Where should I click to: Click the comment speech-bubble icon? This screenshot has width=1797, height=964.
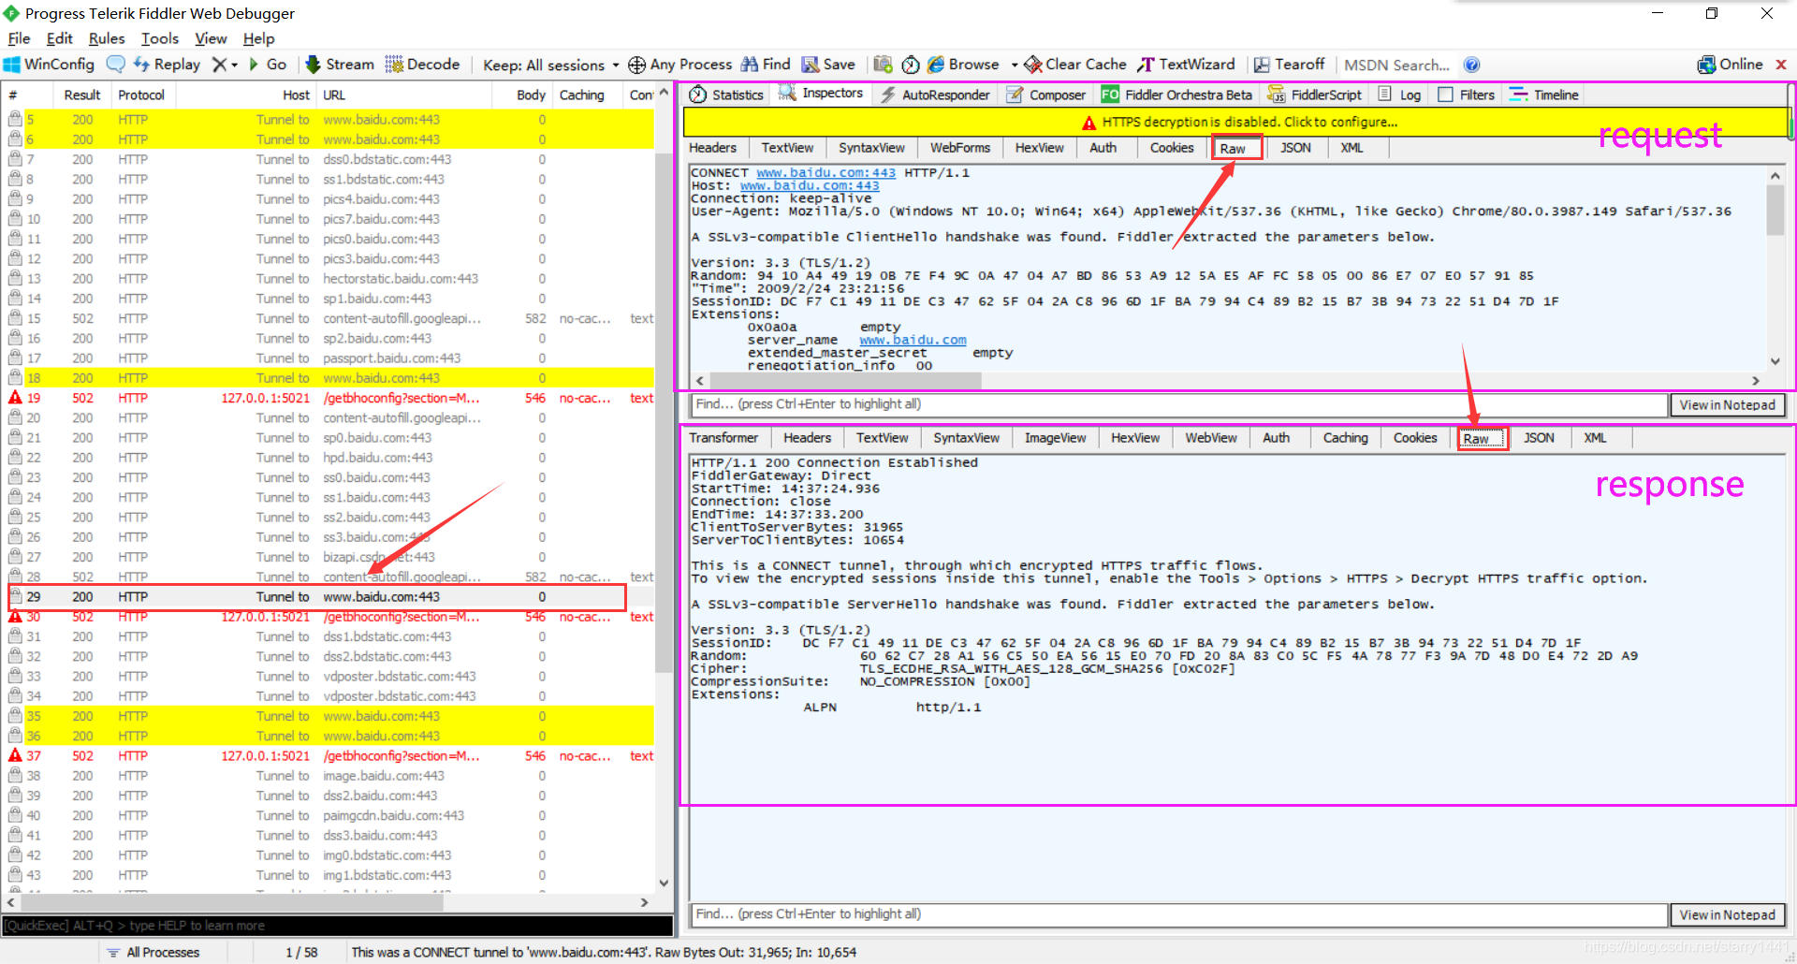(x=116, y=65)
